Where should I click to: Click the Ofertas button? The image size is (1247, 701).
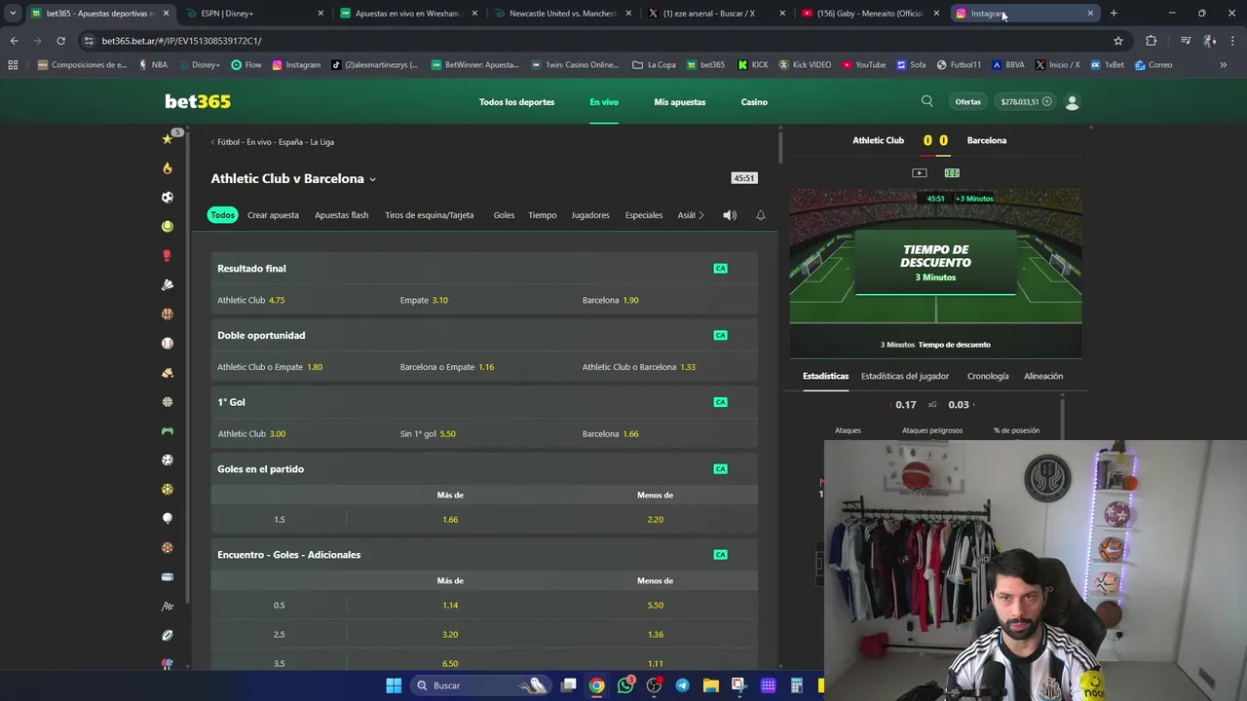pyautogui.click(x=968, y=102)
